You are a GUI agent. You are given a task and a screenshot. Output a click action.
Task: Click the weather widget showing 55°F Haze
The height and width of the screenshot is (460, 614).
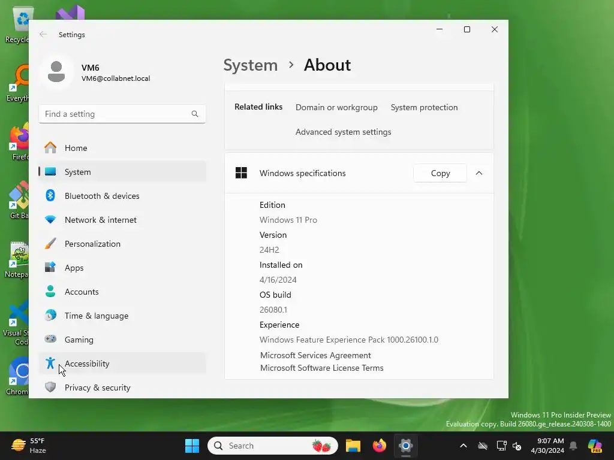(28, 446)
